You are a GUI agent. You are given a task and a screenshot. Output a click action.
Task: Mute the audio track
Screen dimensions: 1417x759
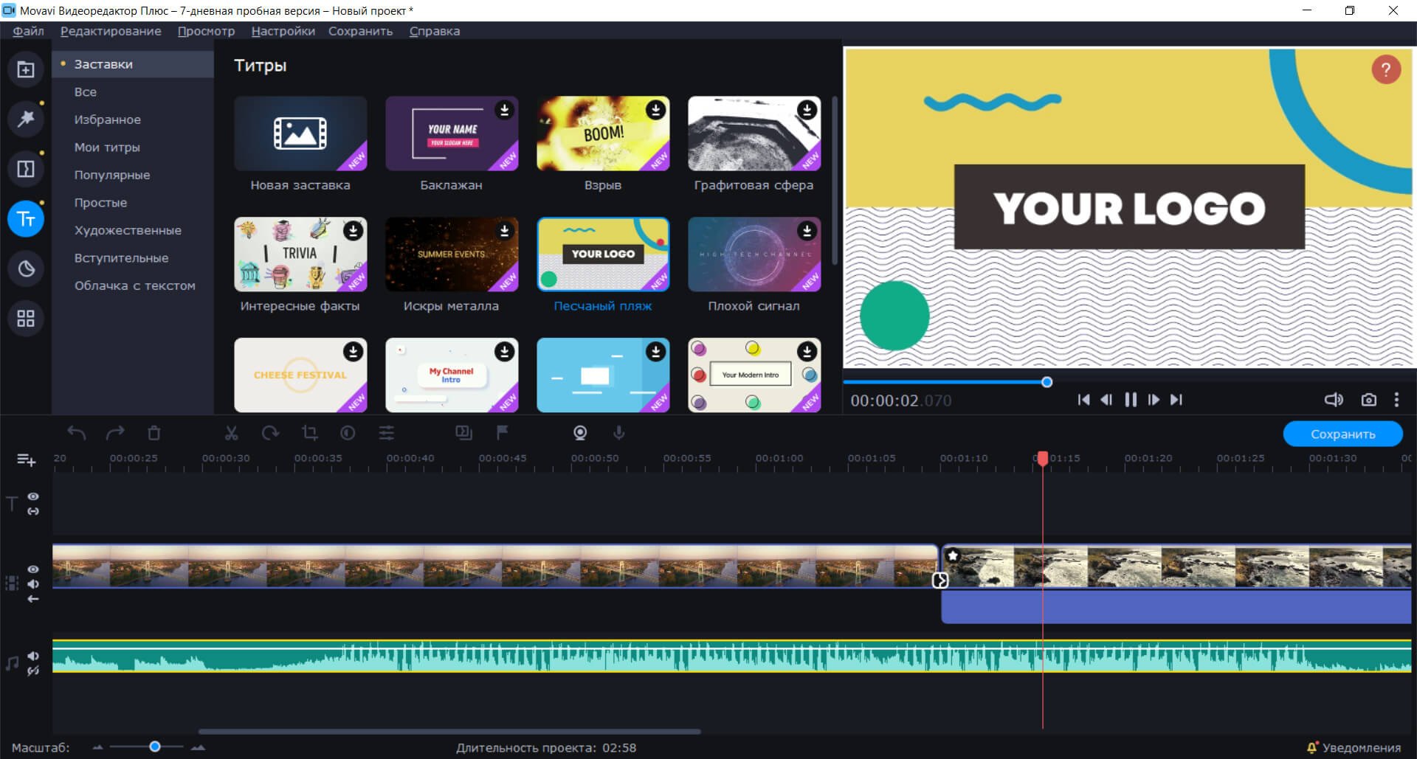[x=33, y=656]
